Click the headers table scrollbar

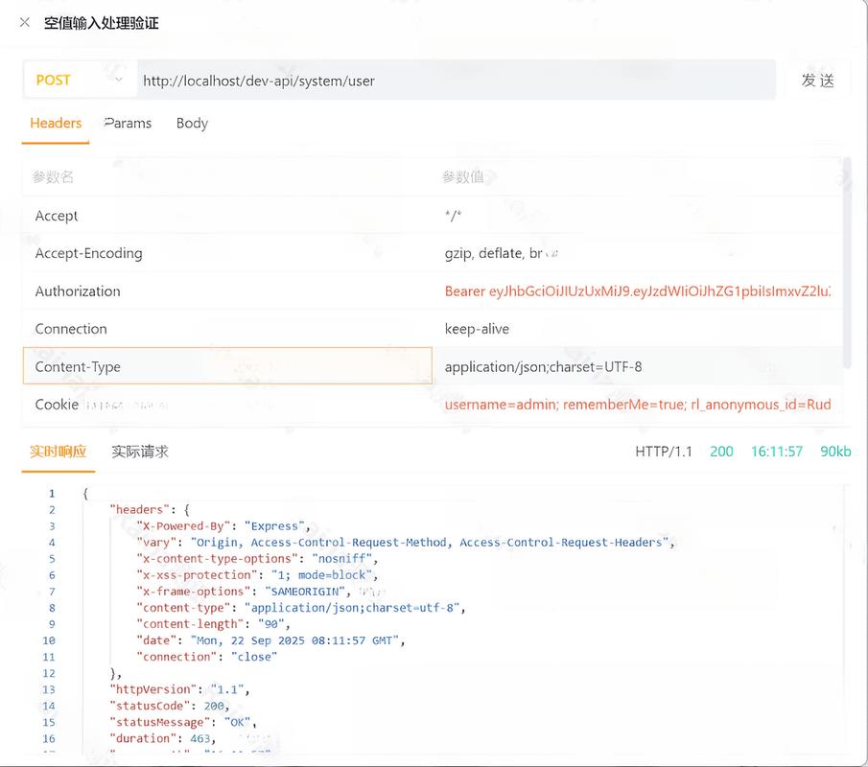point(847,263)
